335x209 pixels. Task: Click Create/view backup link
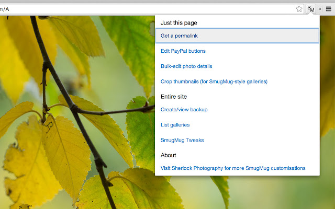point(184,110)
